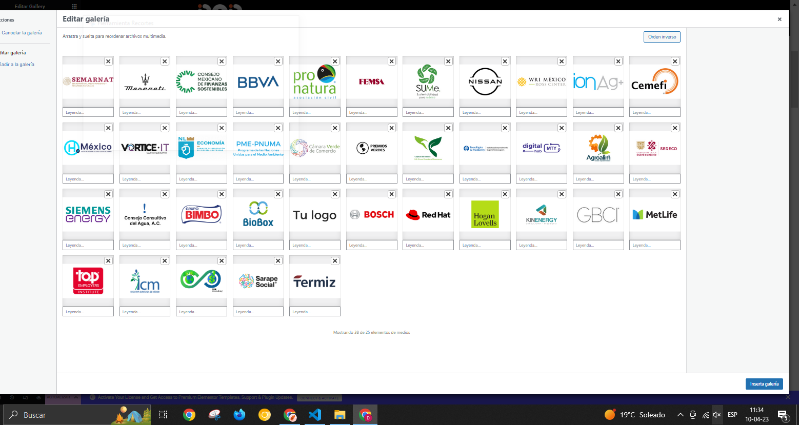Remove the Maserati logo from the gallery
This screenshot has height=425, width=799.
(165, 62)
